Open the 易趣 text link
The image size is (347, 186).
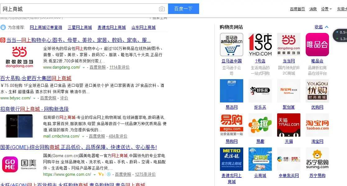point(260,141)
